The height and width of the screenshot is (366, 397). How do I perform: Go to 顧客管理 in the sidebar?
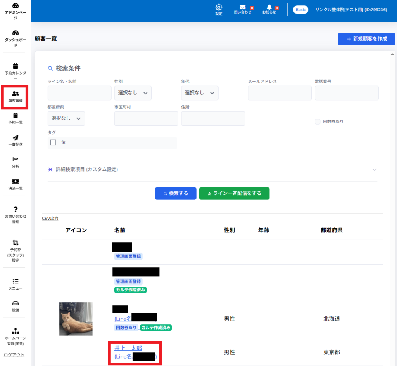(16, 97)
